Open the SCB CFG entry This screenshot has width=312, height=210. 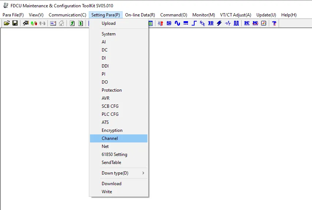point(119,106)
